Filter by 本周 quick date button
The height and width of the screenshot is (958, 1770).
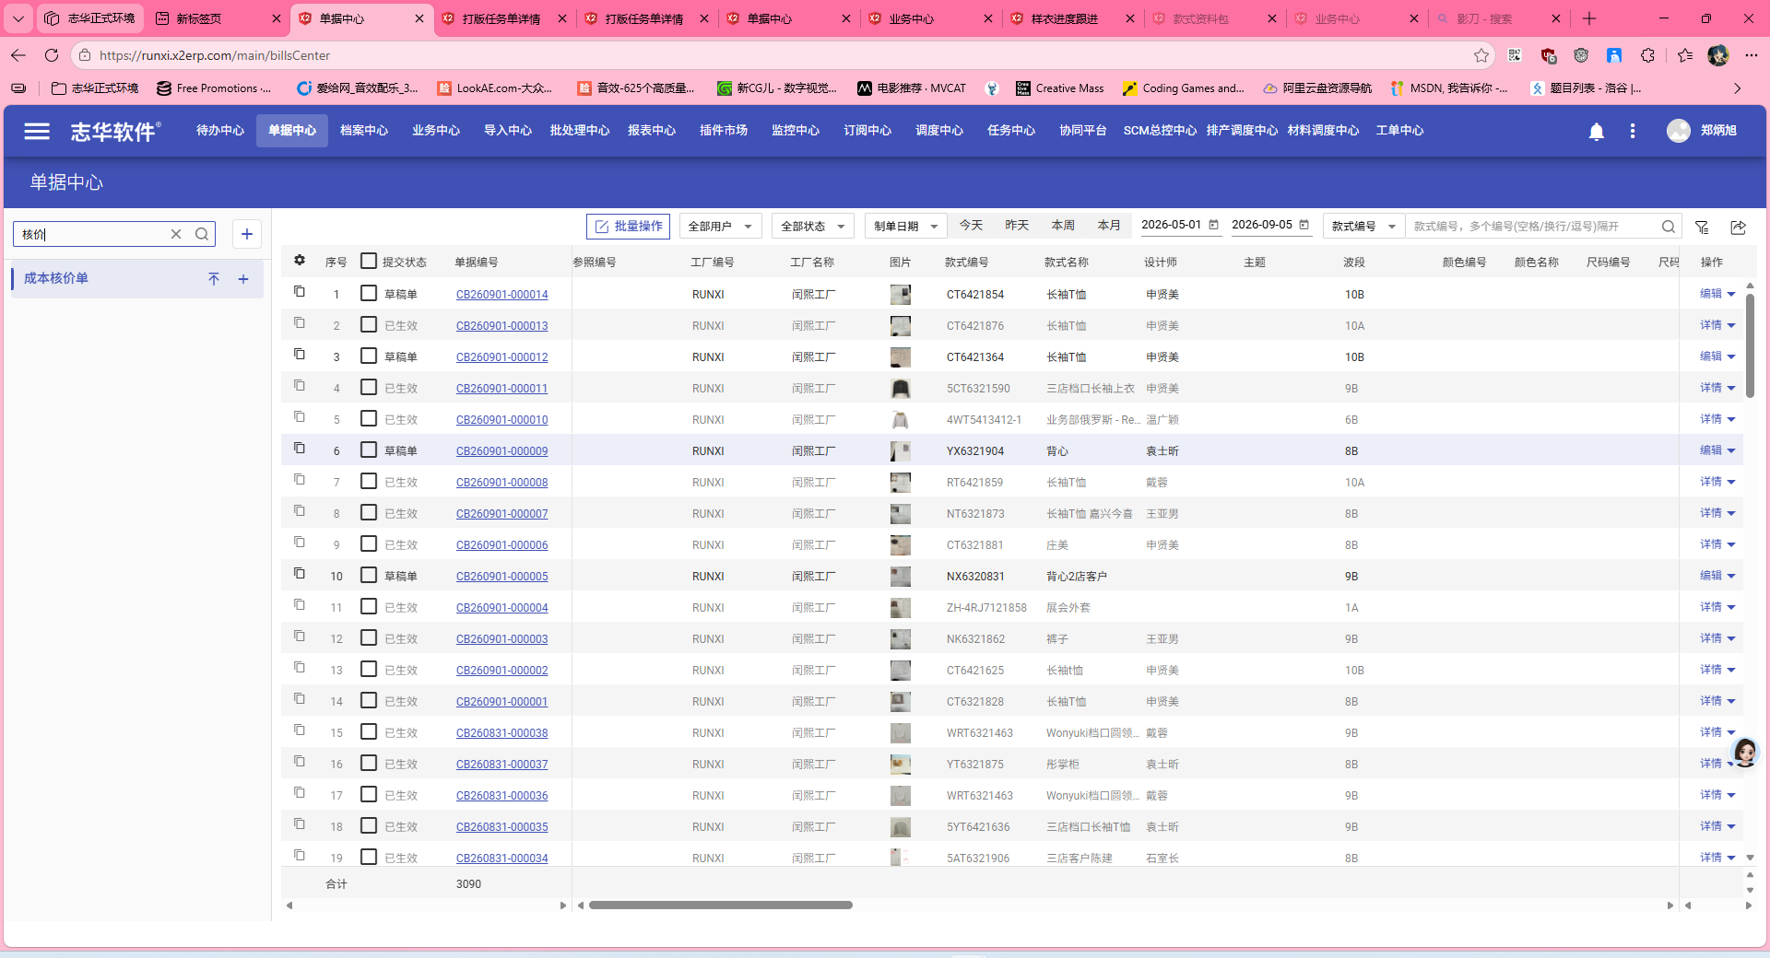tap(1063, 226)
